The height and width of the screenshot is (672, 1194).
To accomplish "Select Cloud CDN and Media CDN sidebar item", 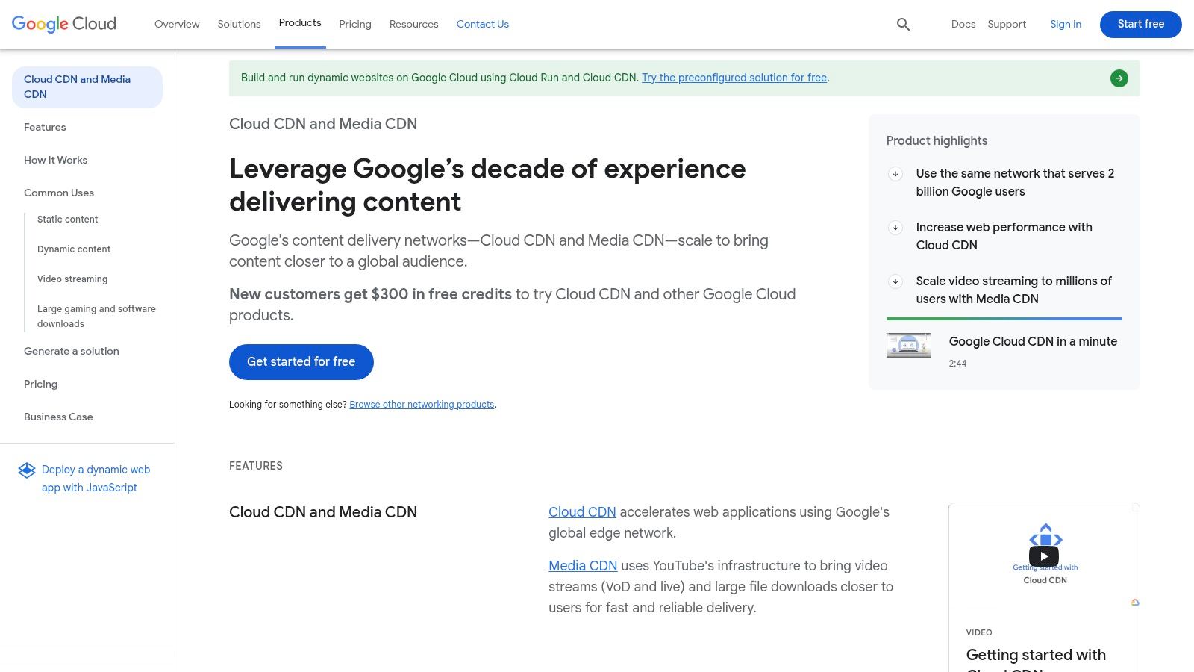I will (87, 87).
